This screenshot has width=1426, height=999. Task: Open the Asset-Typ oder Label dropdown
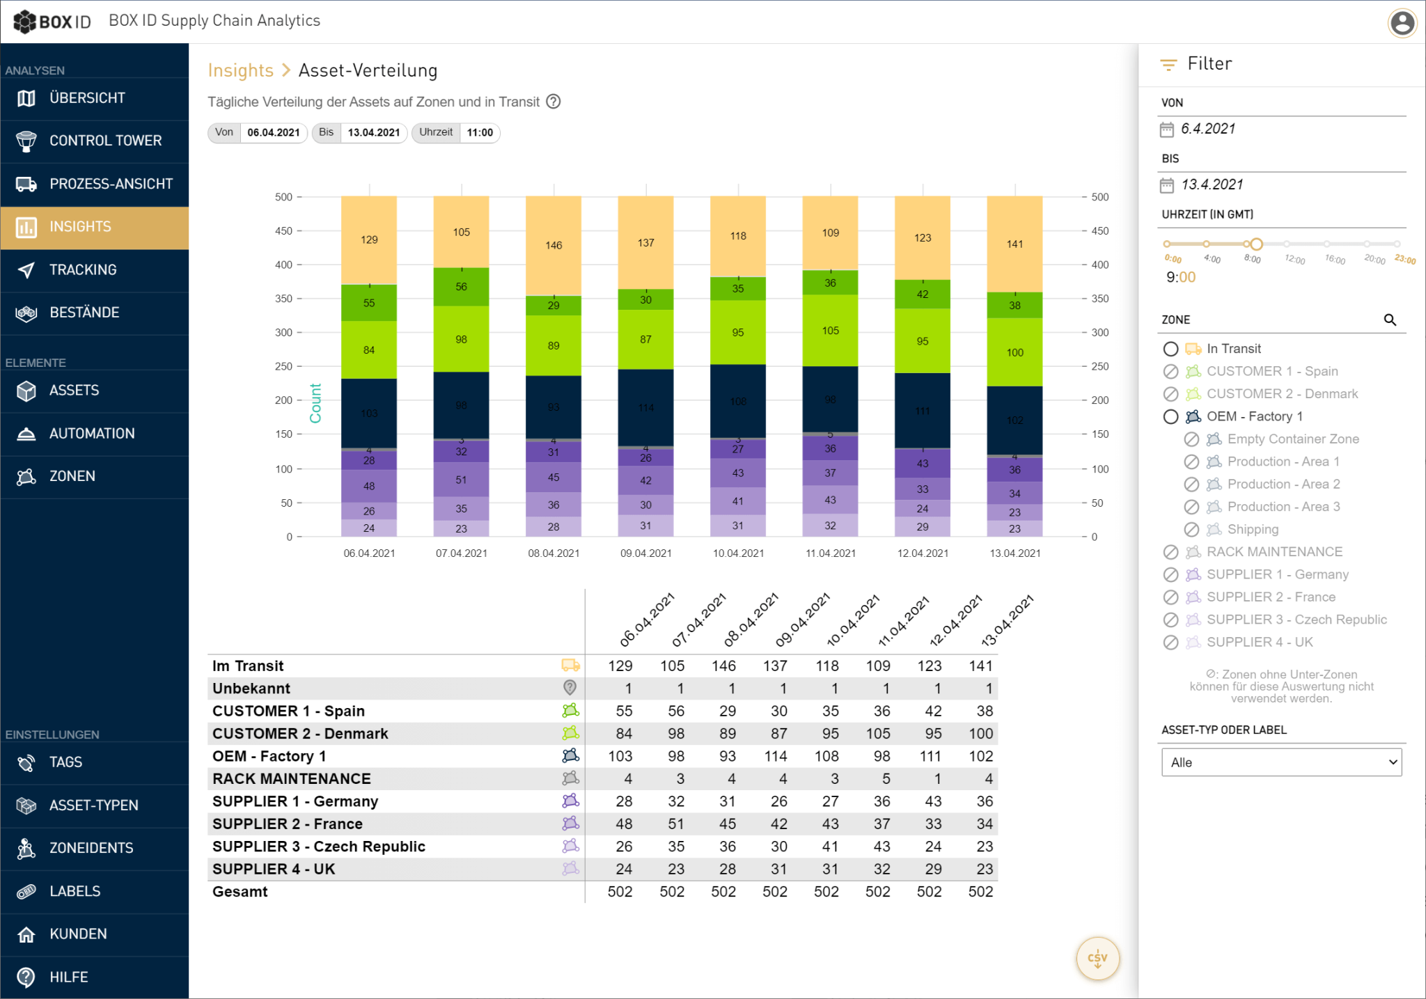click(x=1281, y=762)
